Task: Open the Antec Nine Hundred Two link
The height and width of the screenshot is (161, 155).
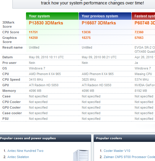Action: tap(25, 151)
